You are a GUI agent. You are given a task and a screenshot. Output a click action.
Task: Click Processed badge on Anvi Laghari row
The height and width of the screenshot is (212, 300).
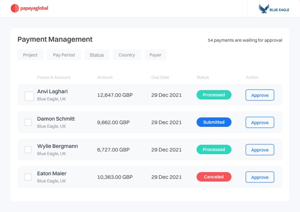pos(214,95)
